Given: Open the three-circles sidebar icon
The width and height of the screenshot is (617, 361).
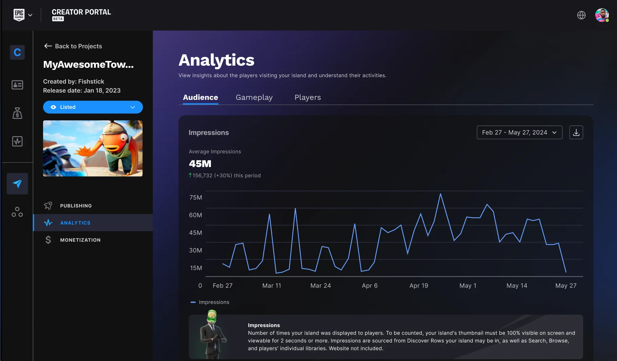Looking at the screenshot, I should click(x=17, y=212).
